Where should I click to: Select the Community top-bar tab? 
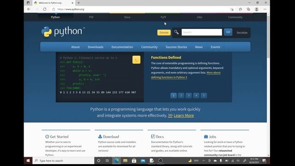[x=235, y=17]
